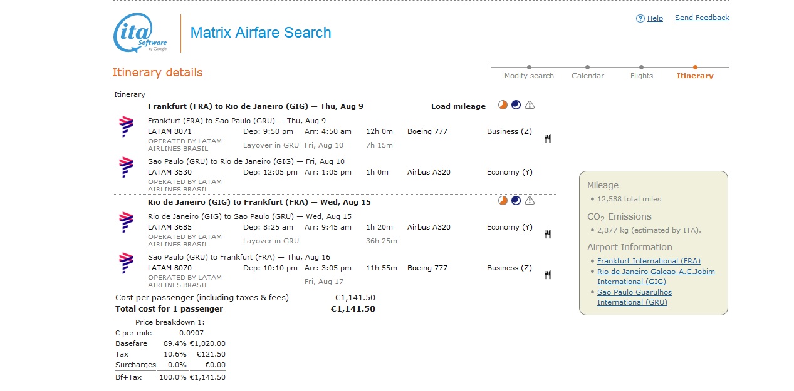Click departure time 12:05 pm
Screen dimensions: 794x391
(270, 172)
